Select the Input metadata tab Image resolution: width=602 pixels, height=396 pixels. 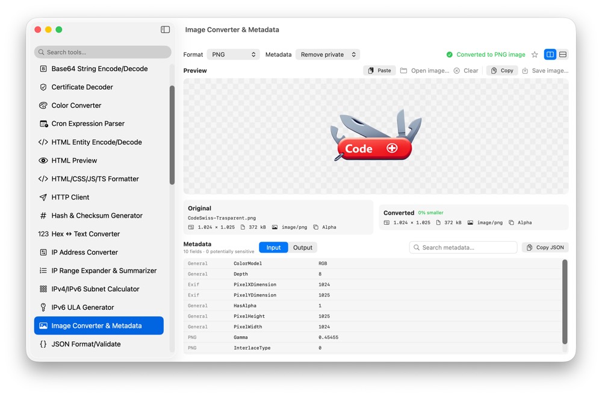[273, 248]
